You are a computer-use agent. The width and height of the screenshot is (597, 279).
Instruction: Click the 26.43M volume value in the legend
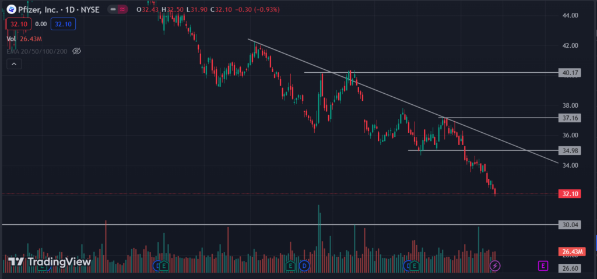[31, 39]
